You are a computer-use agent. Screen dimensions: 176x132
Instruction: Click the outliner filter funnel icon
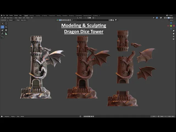(x=116, y=20)
